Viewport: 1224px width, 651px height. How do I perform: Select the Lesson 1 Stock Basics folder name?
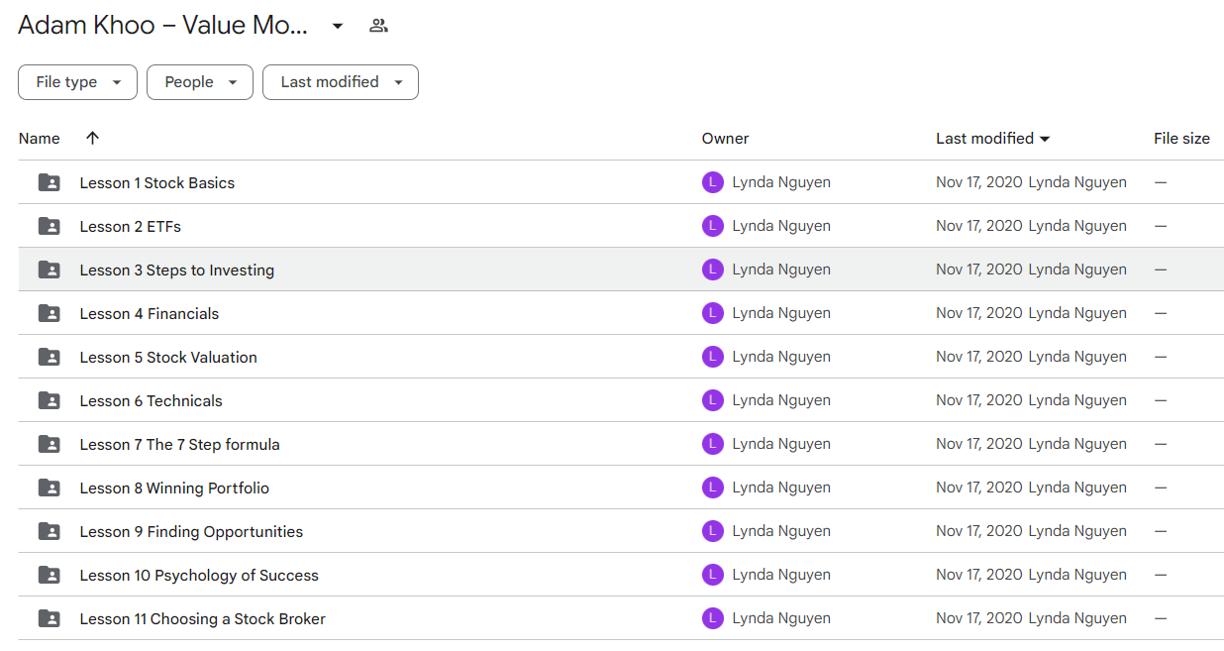157,183
